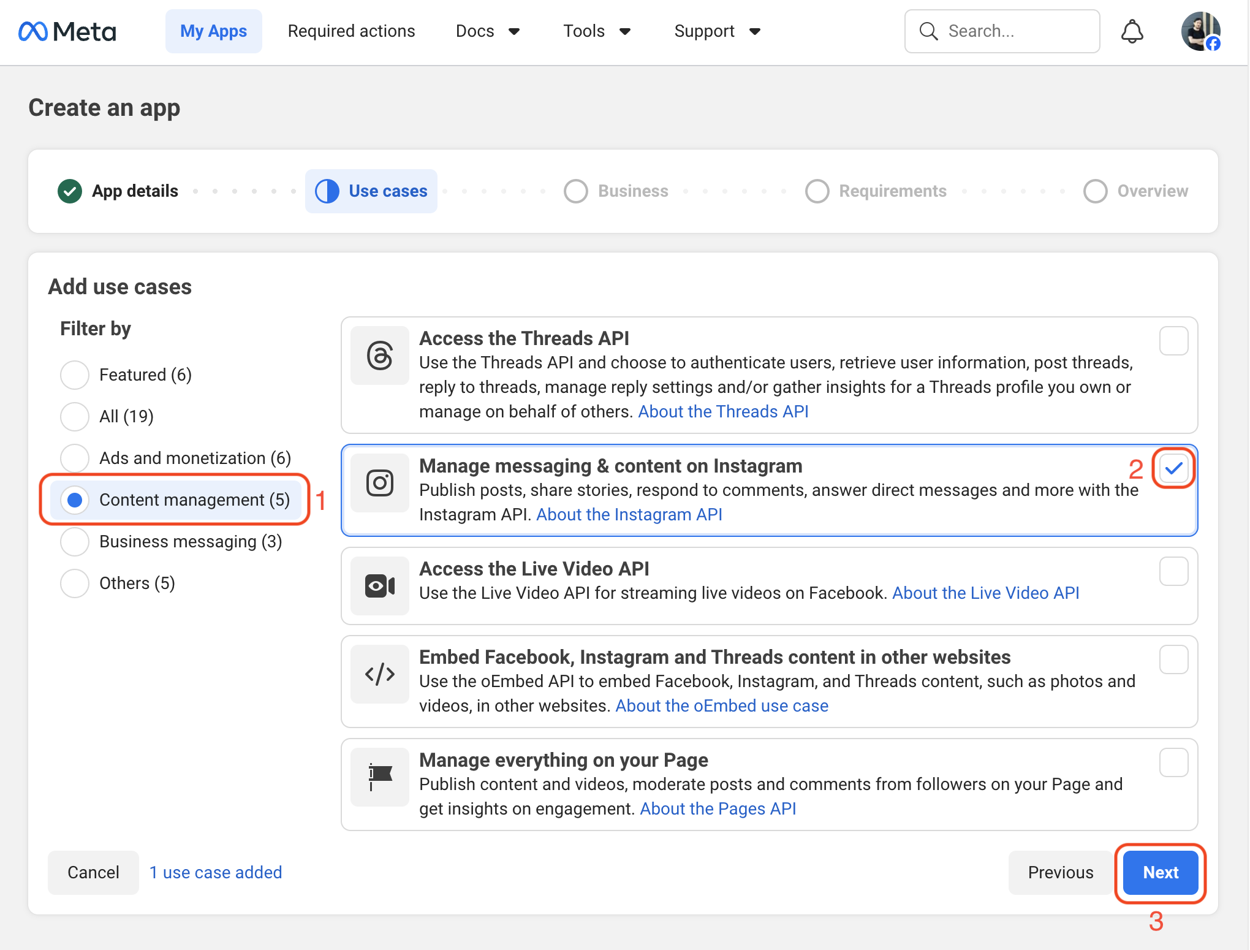Click the Instagram use case icon
This screenshot has height=950, width=1250.
380,483
